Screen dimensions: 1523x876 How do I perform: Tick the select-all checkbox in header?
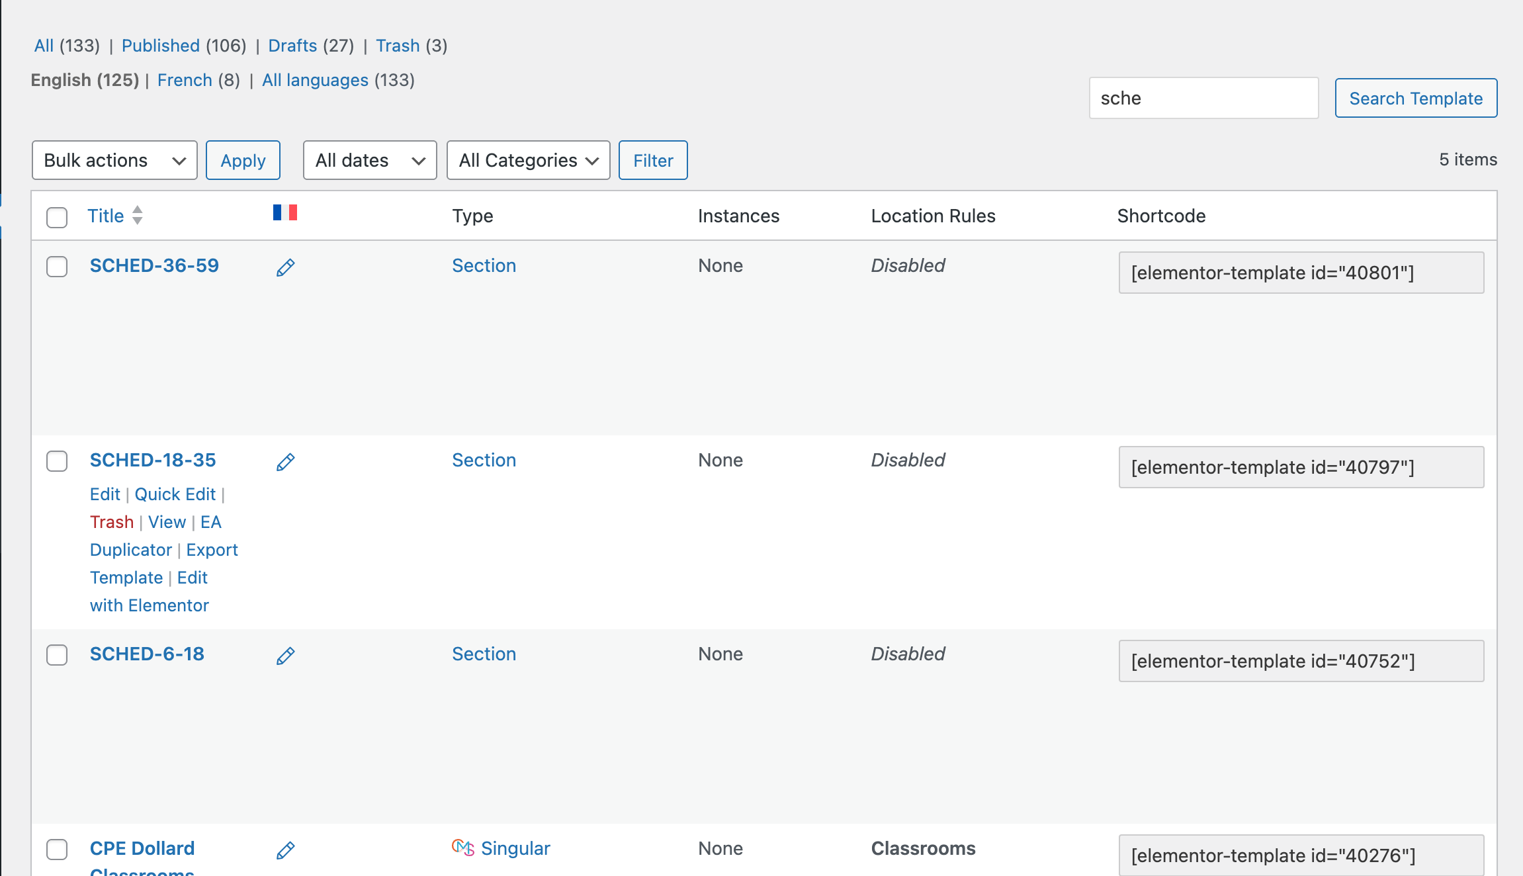[57, 217]
